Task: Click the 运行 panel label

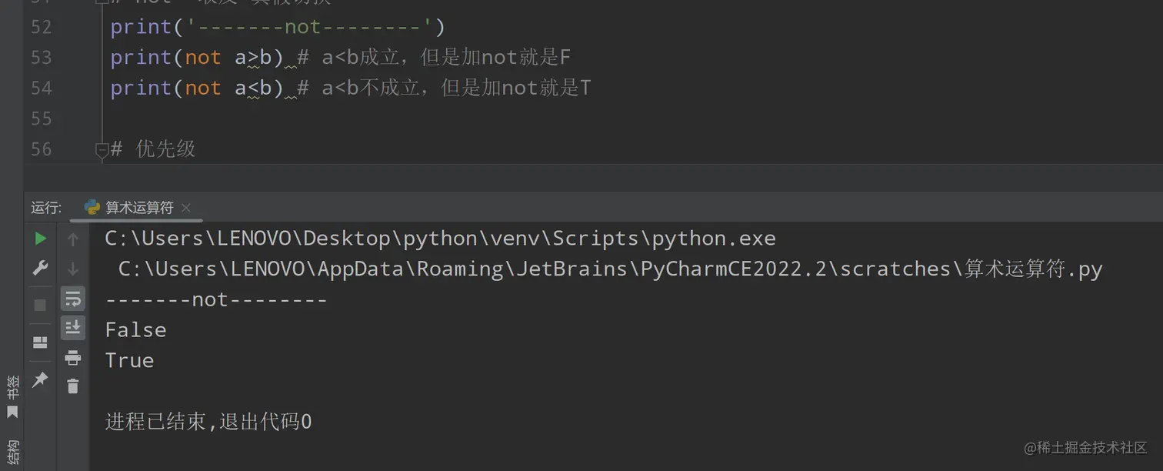Action: pyautogui.click(x=45, y=208)
